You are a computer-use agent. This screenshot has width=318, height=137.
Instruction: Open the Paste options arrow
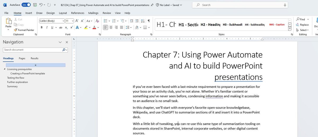coord(8,29)
